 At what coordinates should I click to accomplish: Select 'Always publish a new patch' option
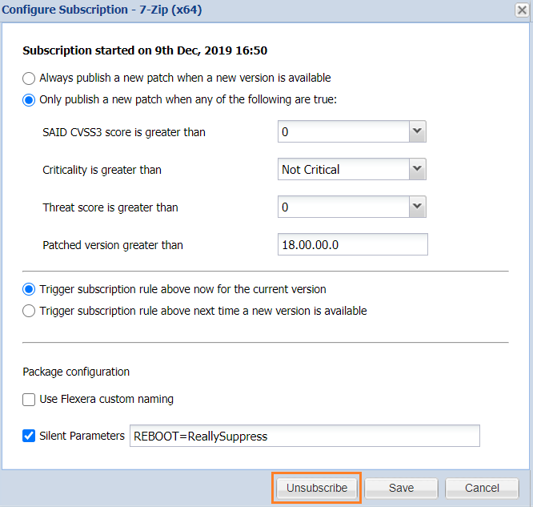click(x=30, y=78)
